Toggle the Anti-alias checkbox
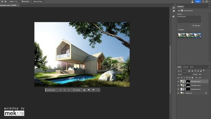 (23, 1)
